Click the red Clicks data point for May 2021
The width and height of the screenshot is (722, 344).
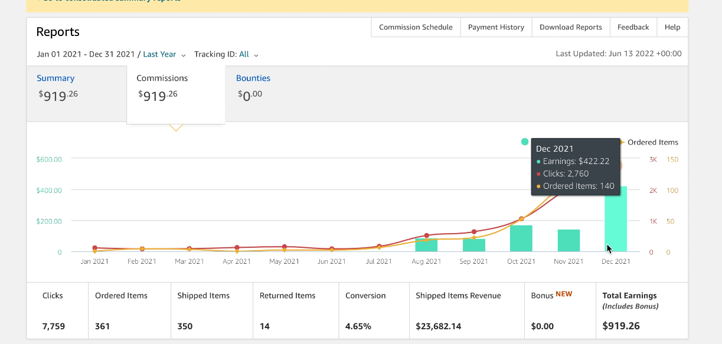point(285,247)
